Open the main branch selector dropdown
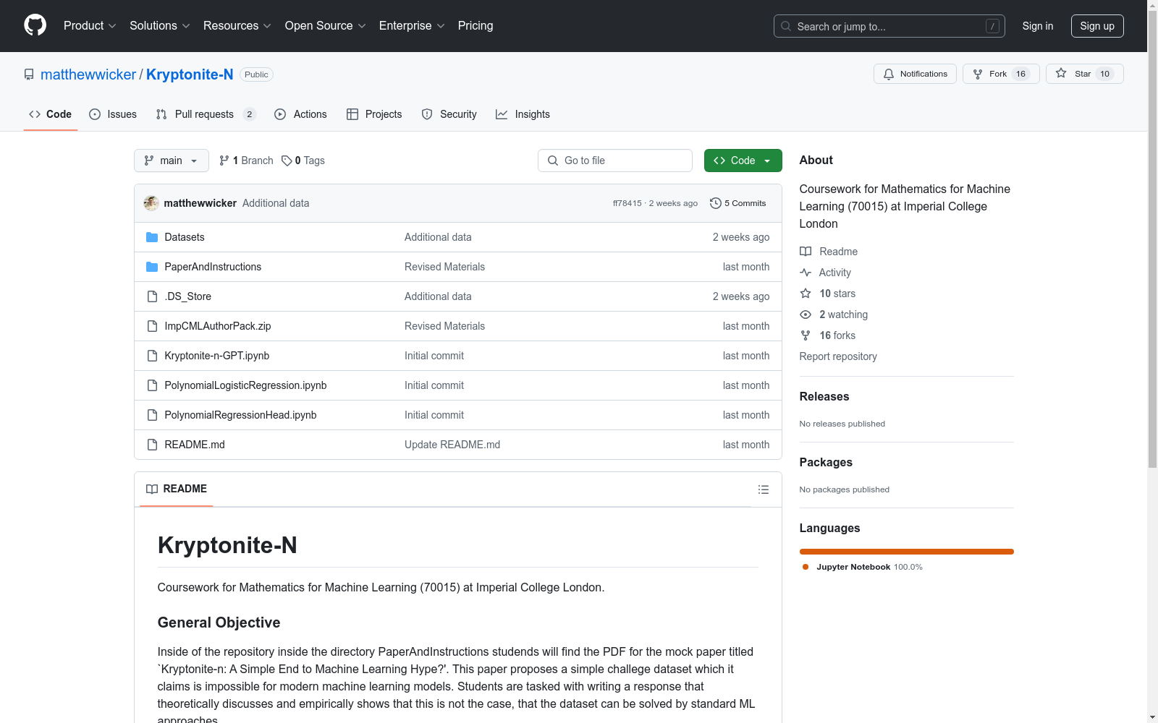 click(172, 161)
